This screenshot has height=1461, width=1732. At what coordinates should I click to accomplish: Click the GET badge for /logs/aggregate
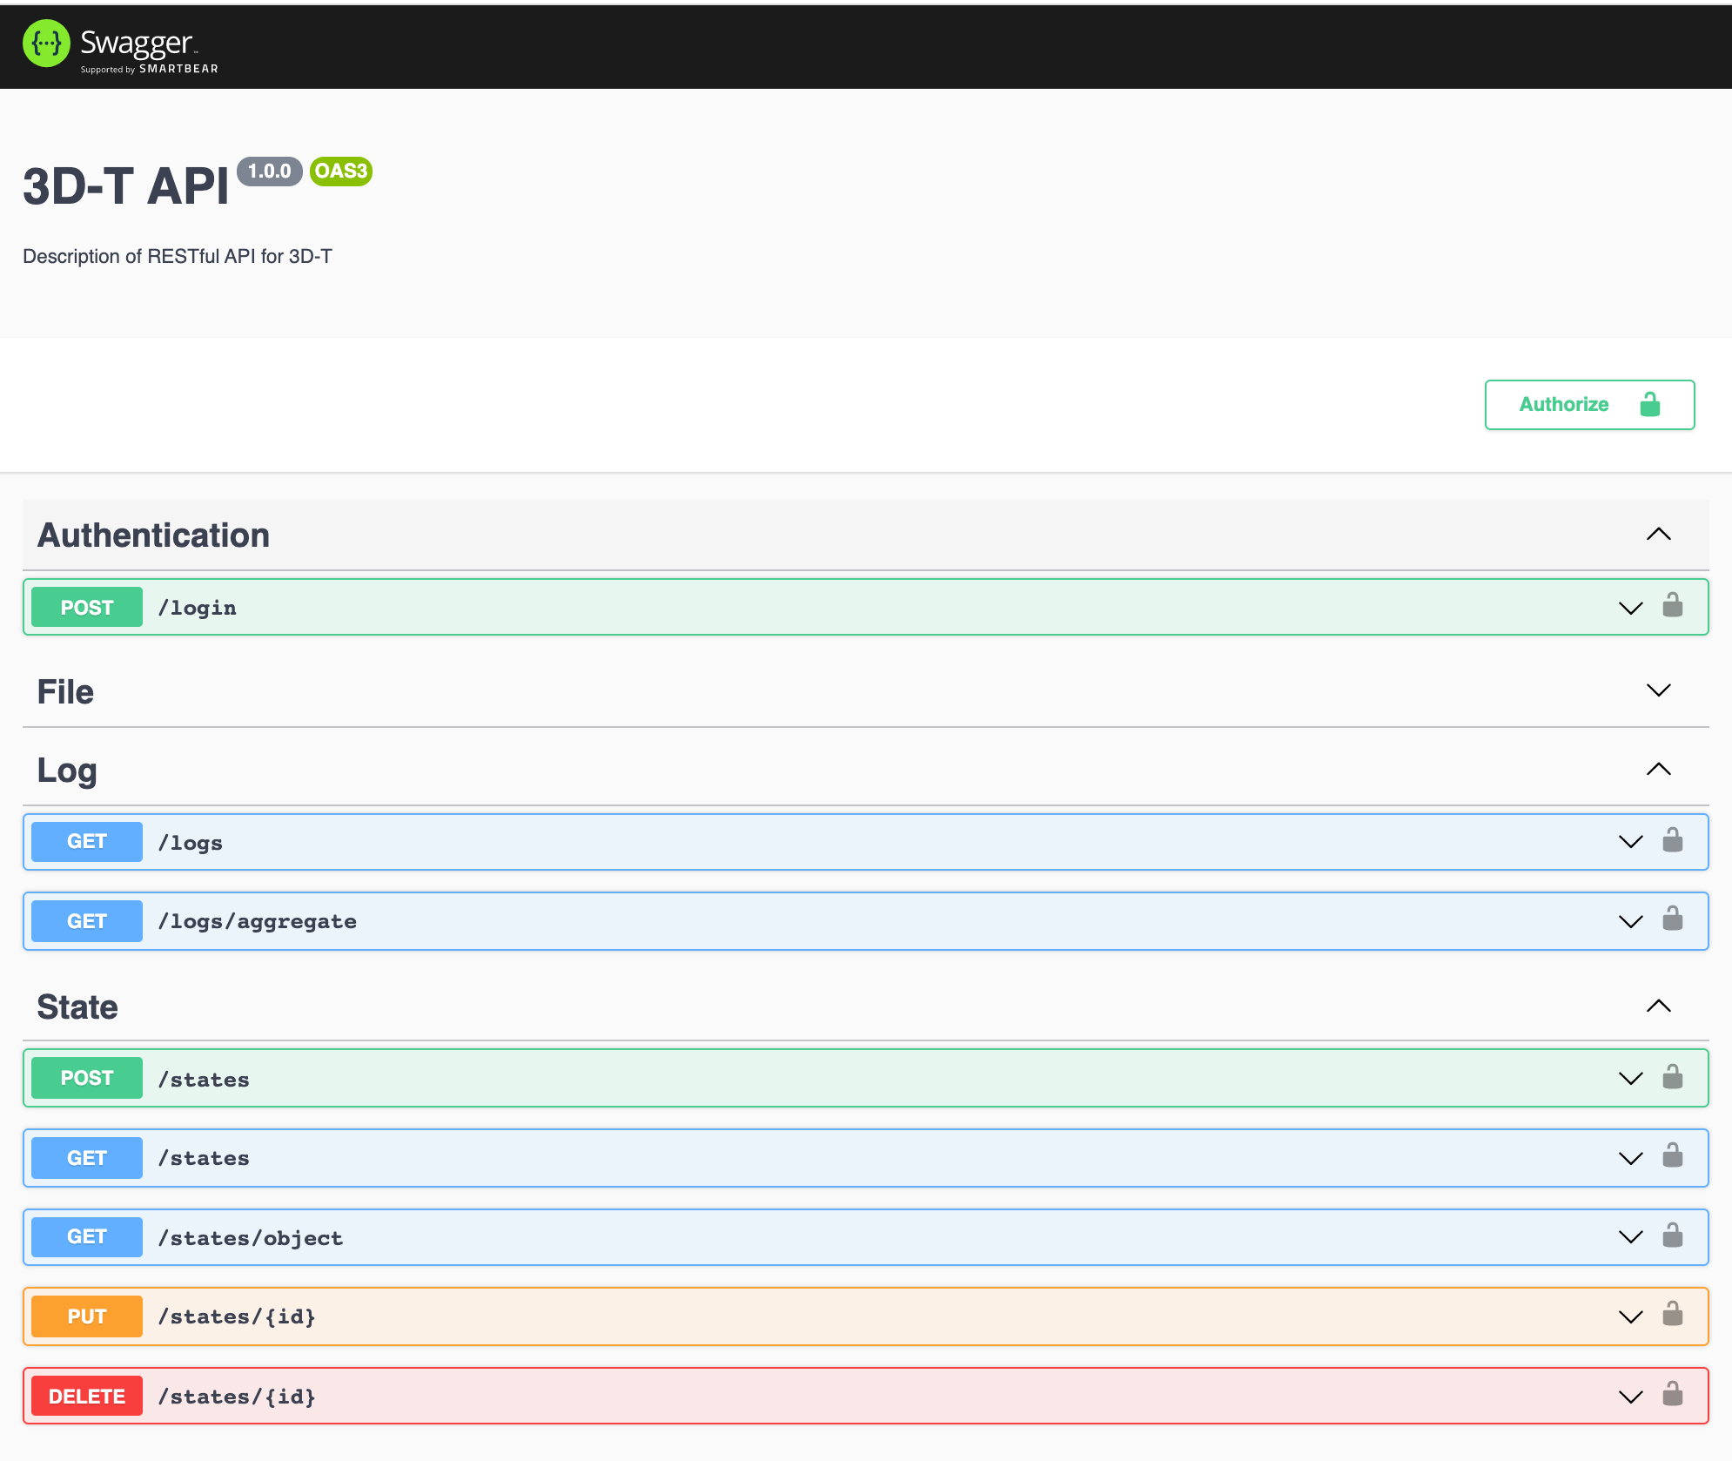click(87, 921)
